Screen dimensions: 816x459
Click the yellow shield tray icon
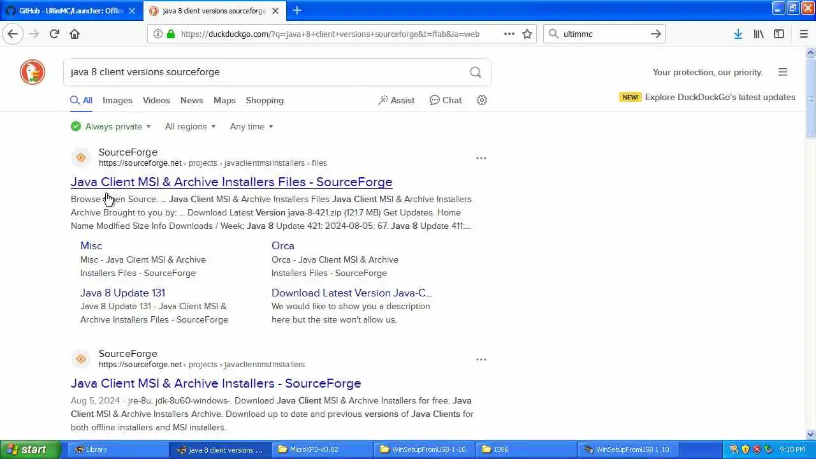pyautogui.click(x=745, y=449)
